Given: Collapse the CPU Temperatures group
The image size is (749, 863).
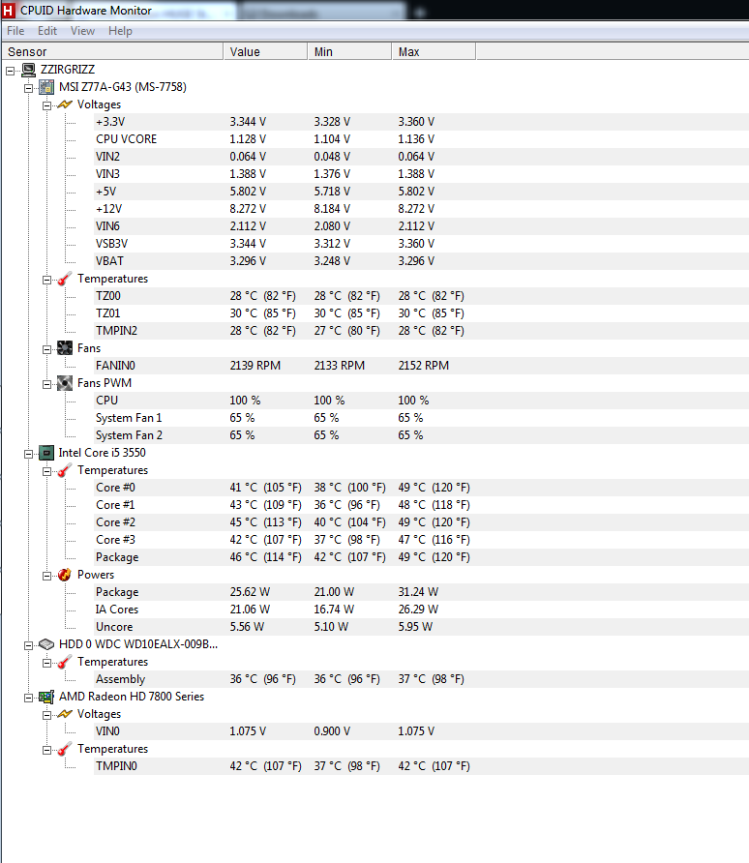Looking at the screenshot, I should tap(46, 471).
